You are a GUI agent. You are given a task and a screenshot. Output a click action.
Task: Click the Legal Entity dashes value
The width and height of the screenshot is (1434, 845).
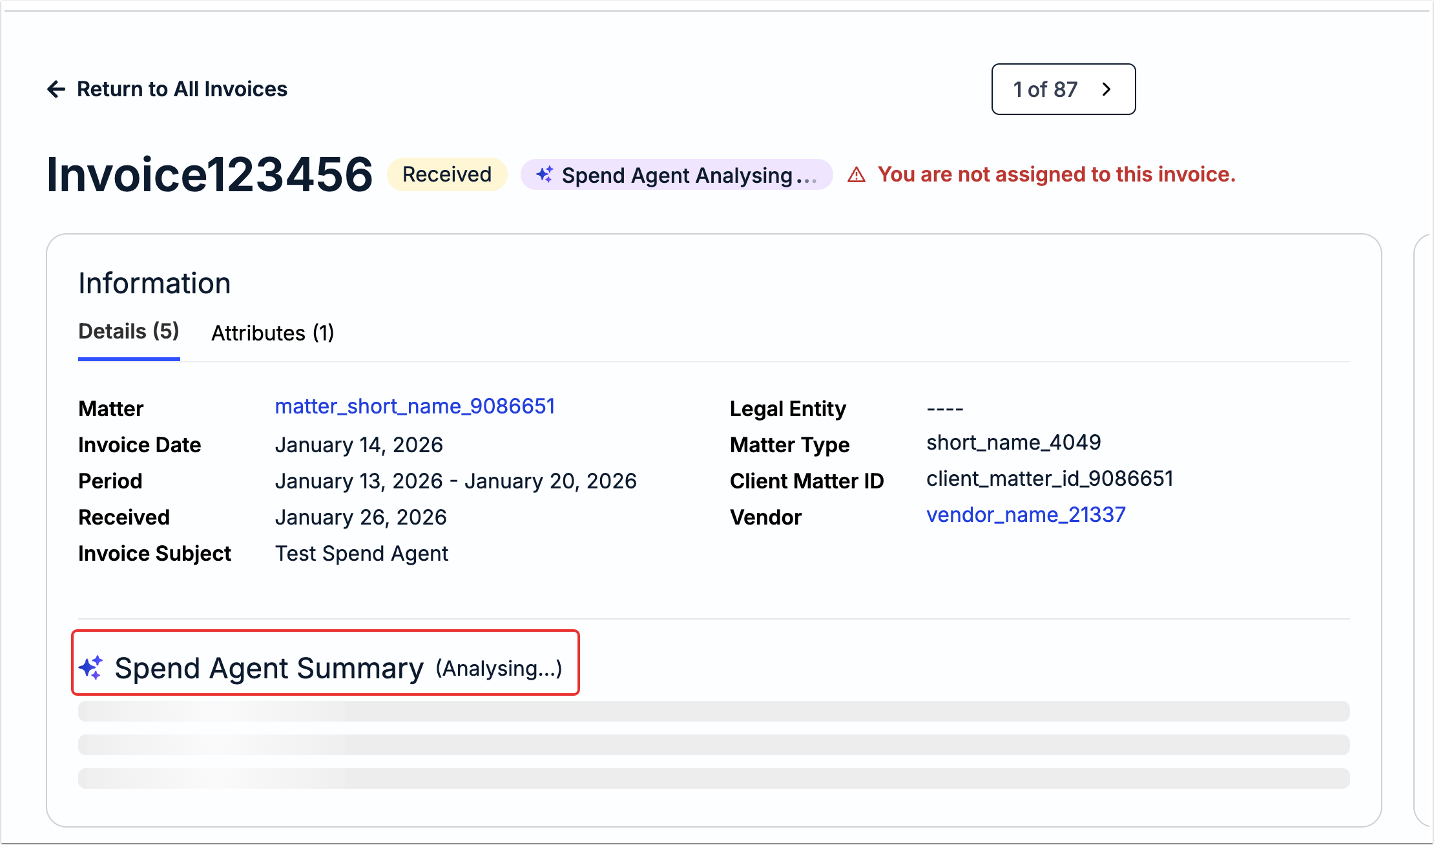pyautogui.click(x=945, y=409)
